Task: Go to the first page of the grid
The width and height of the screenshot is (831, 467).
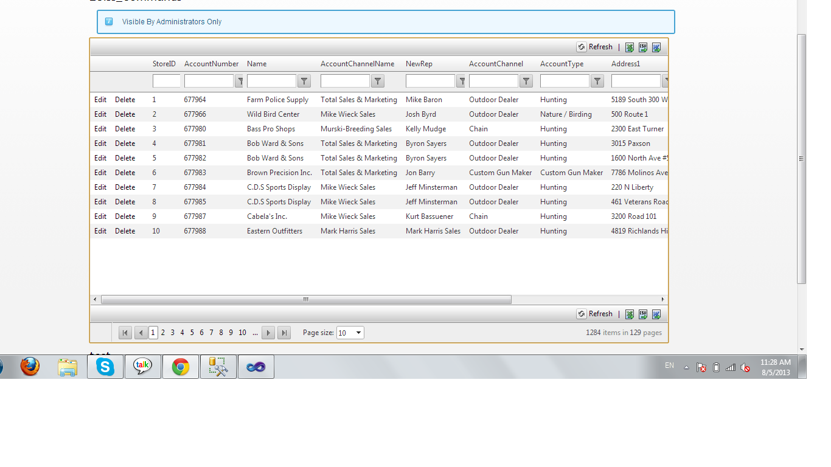Action: (x=125, y=333)
